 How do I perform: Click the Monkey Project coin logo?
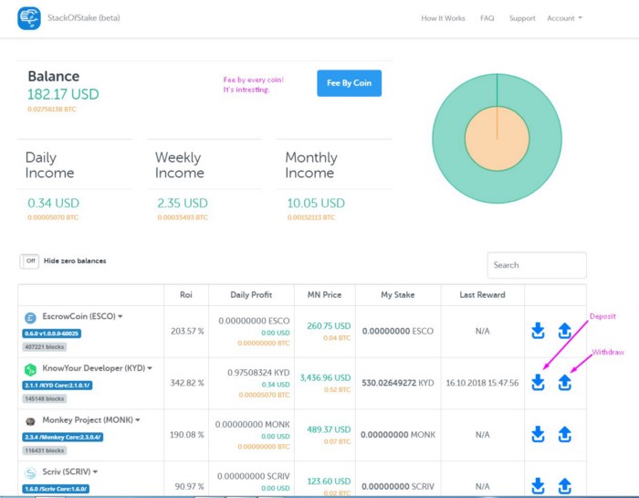pos(30,421)
